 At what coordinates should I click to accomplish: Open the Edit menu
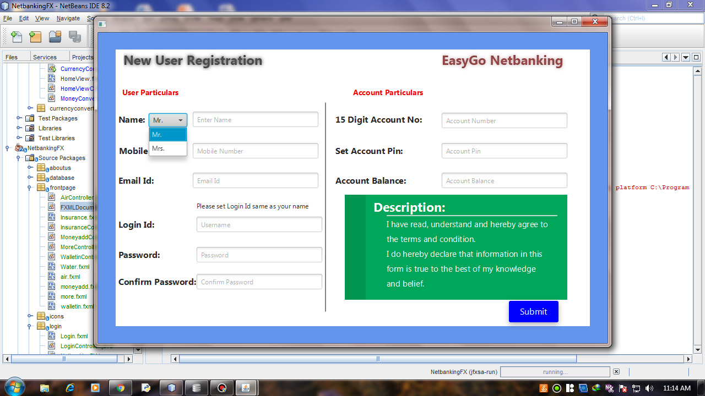(x=24, y=18)
